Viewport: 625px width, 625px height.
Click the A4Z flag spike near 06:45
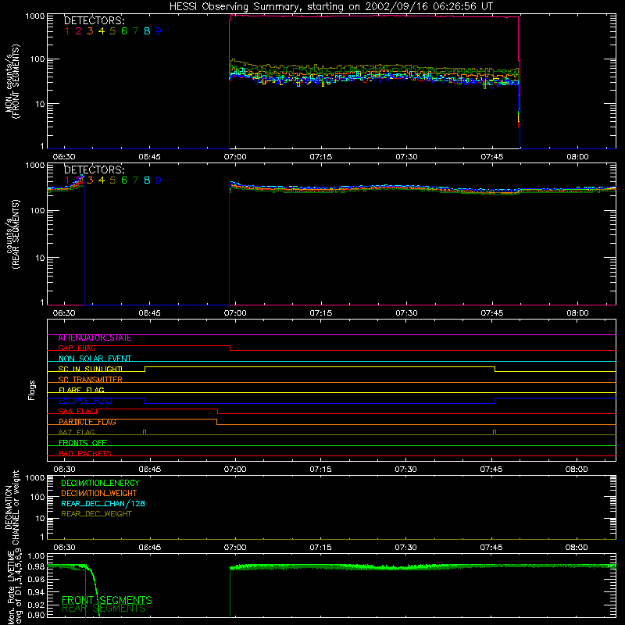pyautogui.click(x=145, y=433)
